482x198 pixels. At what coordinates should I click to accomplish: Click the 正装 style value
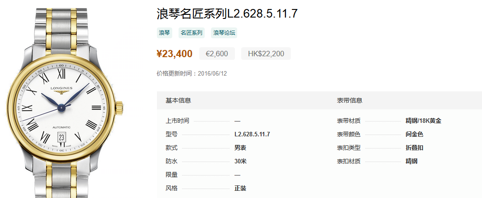point(240,189)
